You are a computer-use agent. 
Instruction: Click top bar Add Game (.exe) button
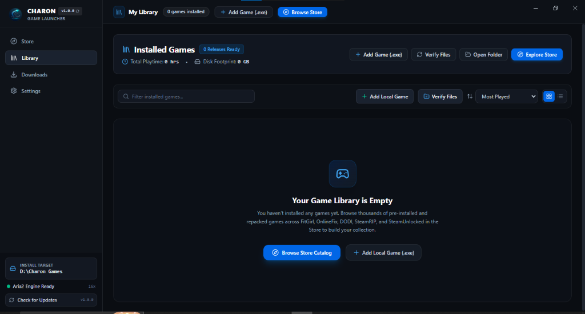243,12
